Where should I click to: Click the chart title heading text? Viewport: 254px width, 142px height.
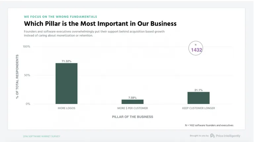pos(100,24)
